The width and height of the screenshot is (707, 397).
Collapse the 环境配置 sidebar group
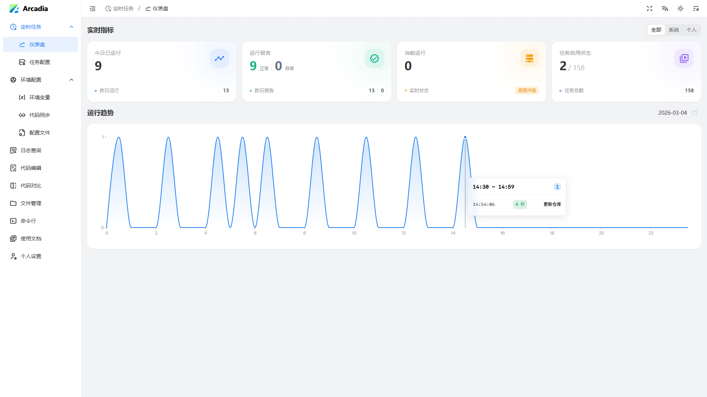[x=71, y=80]
